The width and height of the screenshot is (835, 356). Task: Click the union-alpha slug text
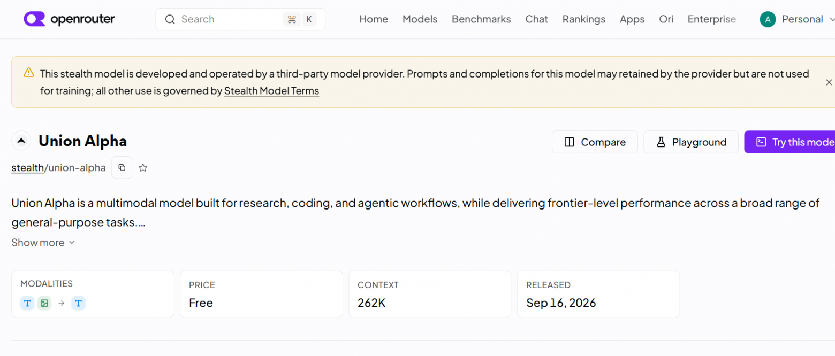click(77, 168)
